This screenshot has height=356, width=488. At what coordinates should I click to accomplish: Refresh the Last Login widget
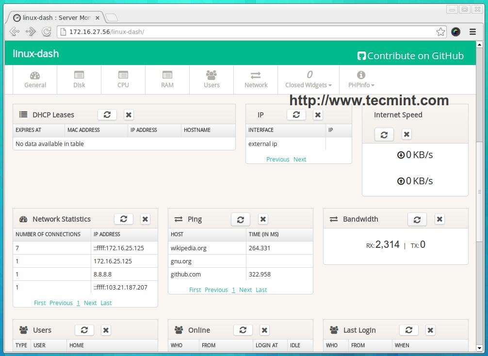[x=409, y=330]
